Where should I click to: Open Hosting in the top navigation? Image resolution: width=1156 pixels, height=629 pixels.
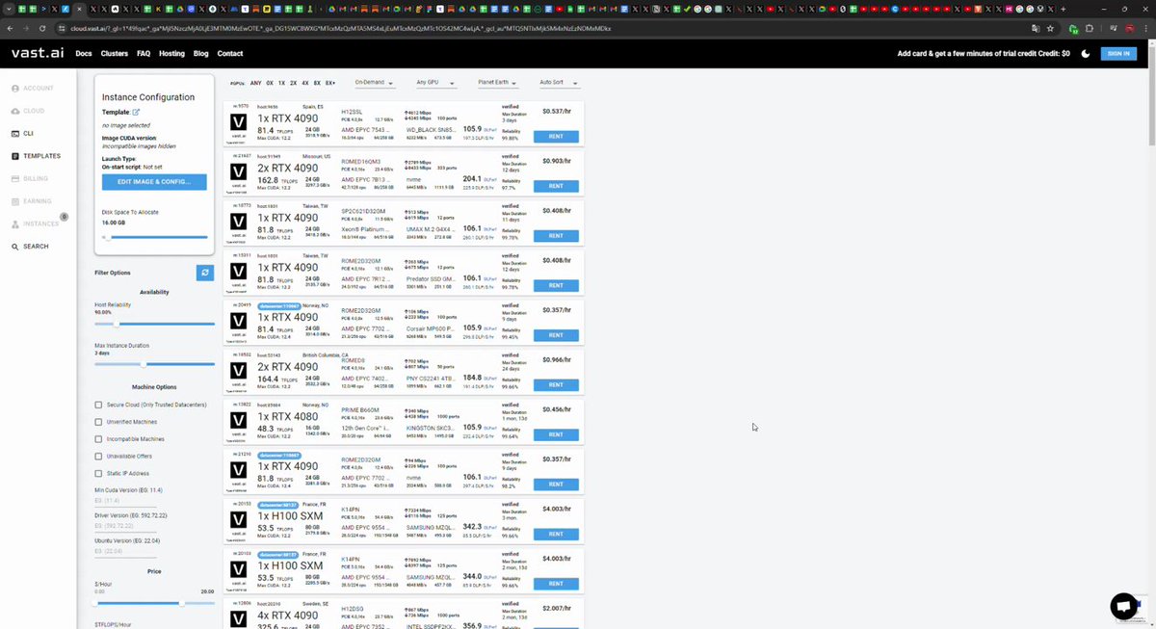(171, 54)
